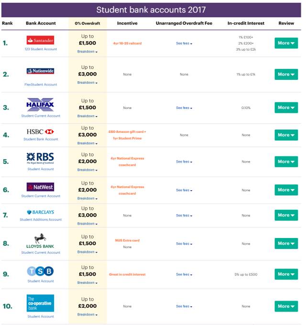Screen dimensions: 306x325
Task: Click the Co-operative Bank logo
Action: [x=41, y=303]
